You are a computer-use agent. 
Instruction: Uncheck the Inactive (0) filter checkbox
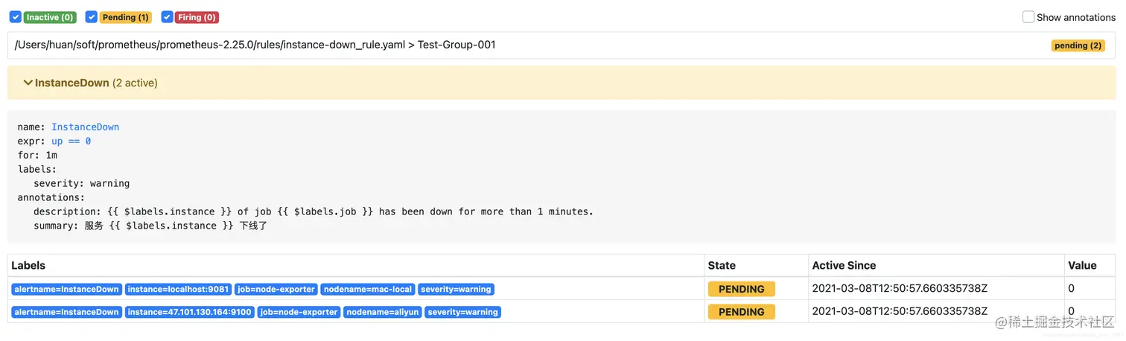coord(15,17)
